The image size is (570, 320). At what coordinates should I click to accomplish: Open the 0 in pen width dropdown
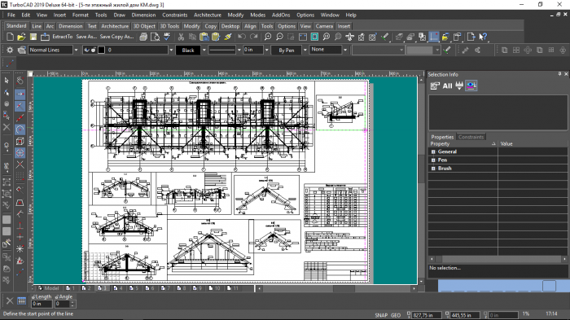(266, 50)
